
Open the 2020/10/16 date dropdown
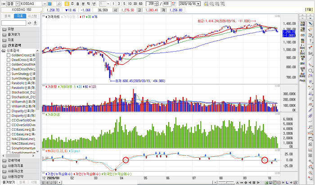point(198,4)
